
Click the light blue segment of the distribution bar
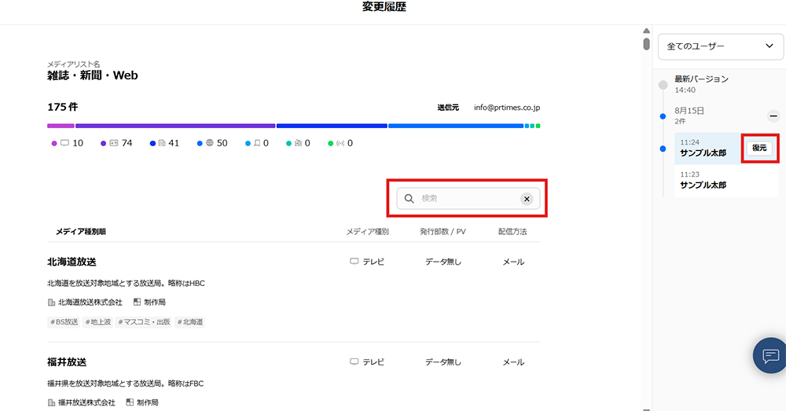pos(456,126)
